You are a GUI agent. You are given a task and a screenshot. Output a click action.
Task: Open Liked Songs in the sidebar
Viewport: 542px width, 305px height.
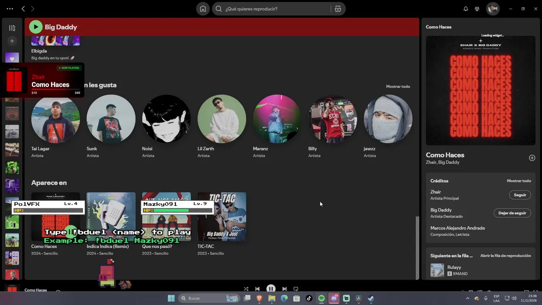point(12,58)
